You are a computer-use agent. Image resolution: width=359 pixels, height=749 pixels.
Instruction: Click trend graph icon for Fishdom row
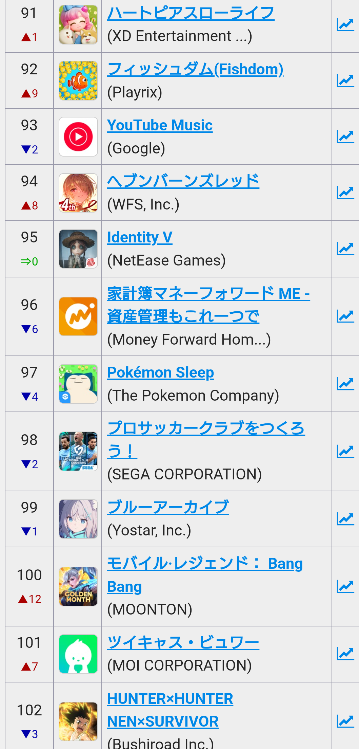point(345,80)
